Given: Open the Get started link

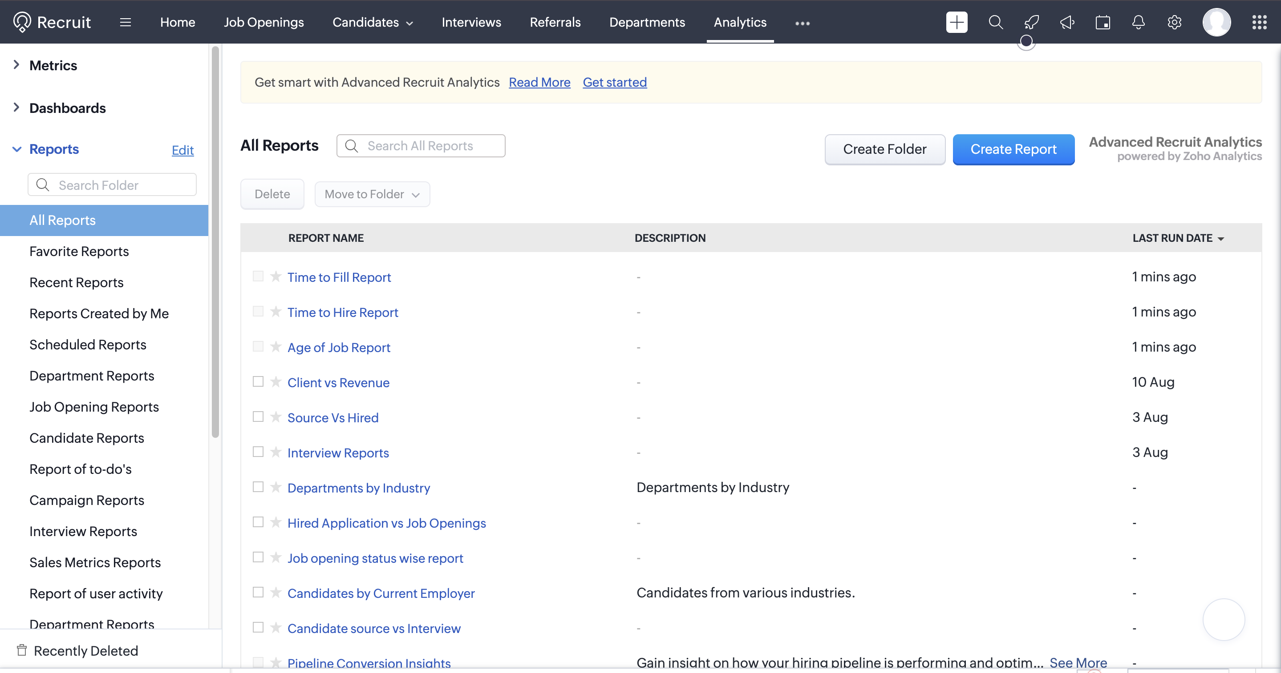Looking at the screenshot, I should tap(614, 82).
